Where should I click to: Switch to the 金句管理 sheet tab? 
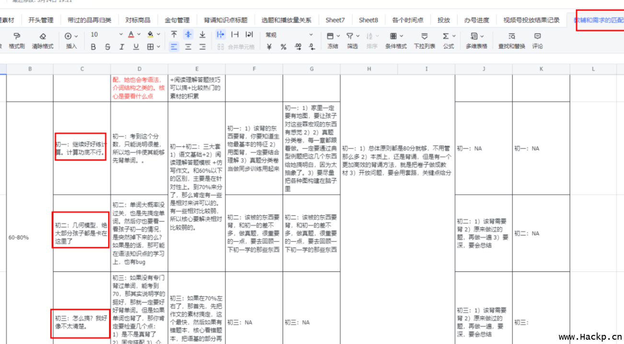click(177, 20)
